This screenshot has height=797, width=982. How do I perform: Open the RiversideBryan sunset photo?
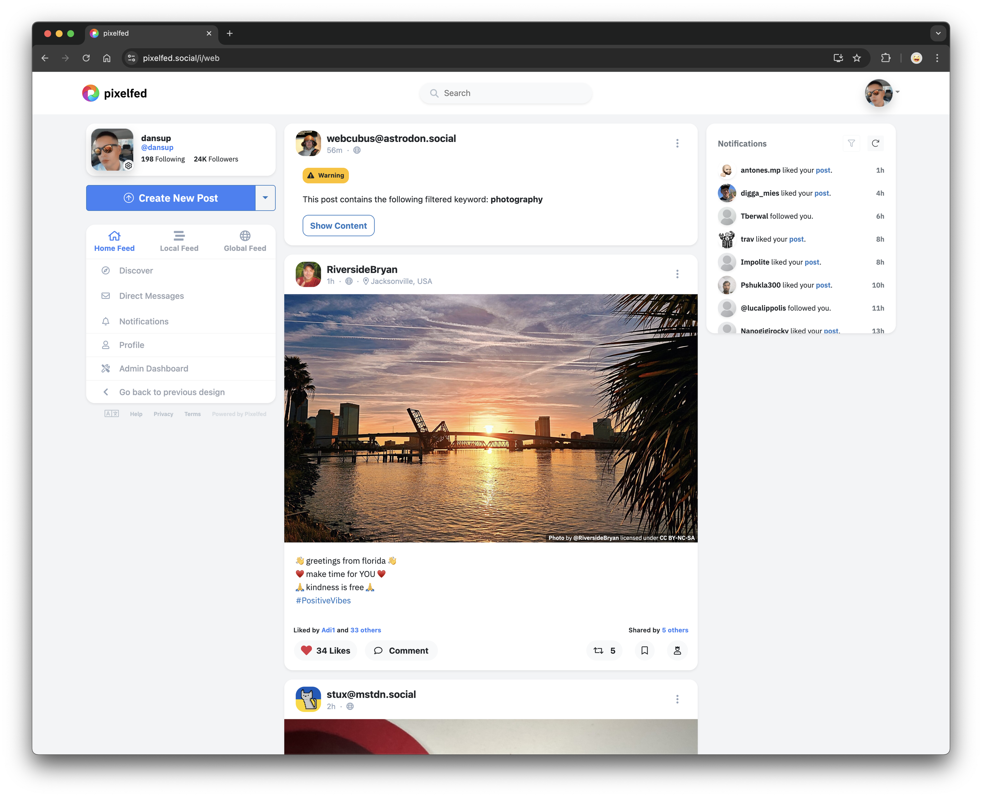click(x=491, y=418)
